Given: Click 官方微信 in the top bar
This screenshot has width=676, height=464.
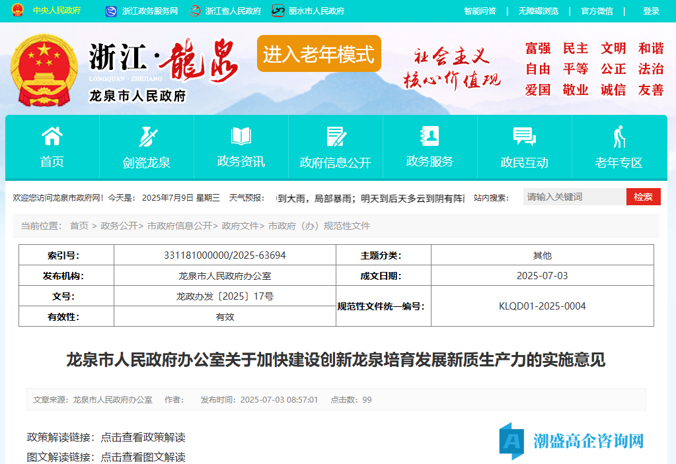Looking at the screenshot, I should [597, 11].
